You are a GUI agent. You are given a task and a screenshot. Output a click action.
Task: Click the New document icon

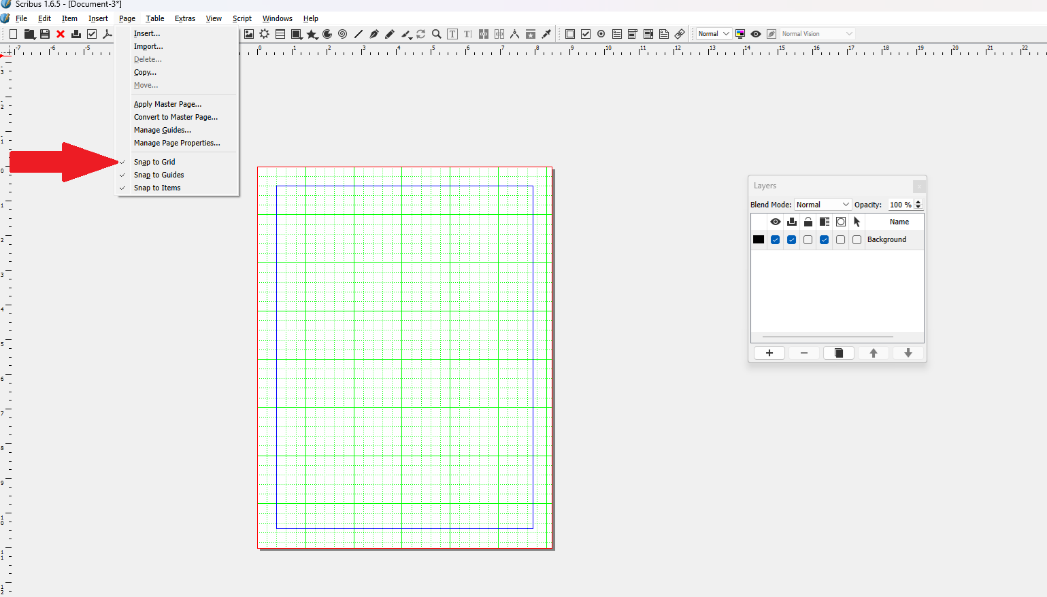coord(13,34)
